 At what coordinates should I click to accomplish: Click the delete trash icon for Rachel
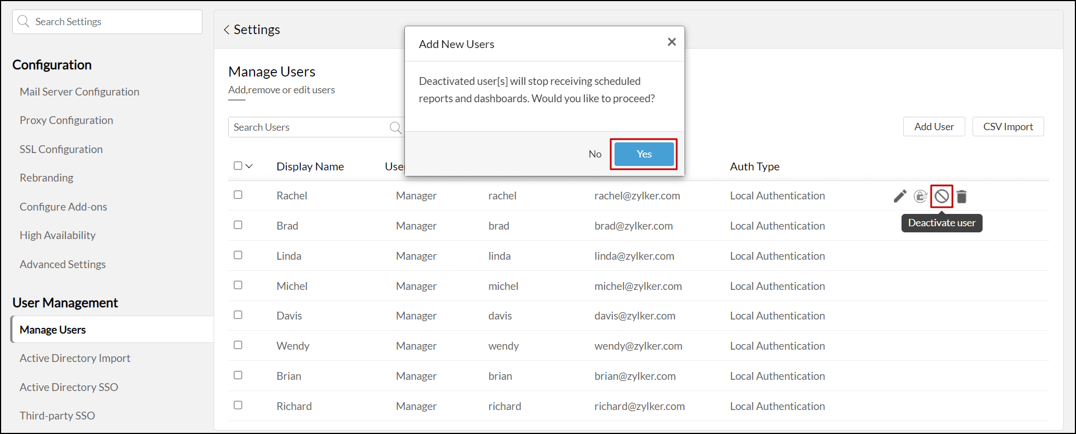tap(961, 197)
